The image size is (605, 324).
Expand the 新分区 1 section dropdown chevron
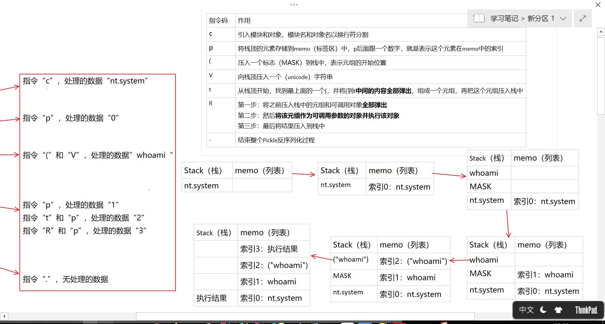(563, 19)
